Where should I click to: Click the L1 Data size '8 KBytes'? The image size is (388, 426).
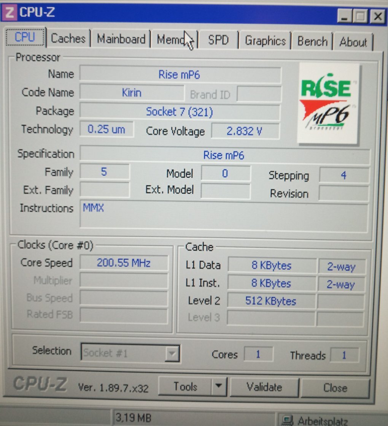272,265
